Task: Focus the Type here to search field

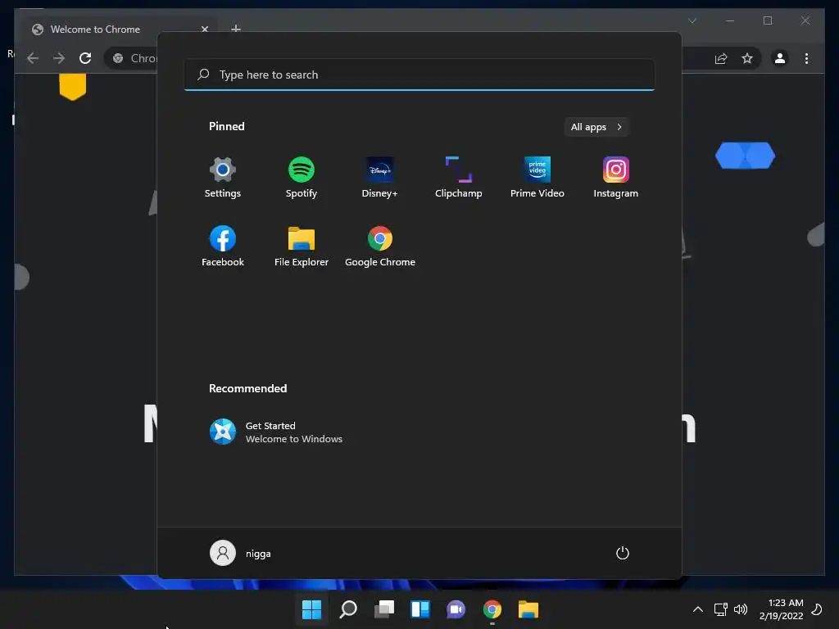Action: (419, 75)
